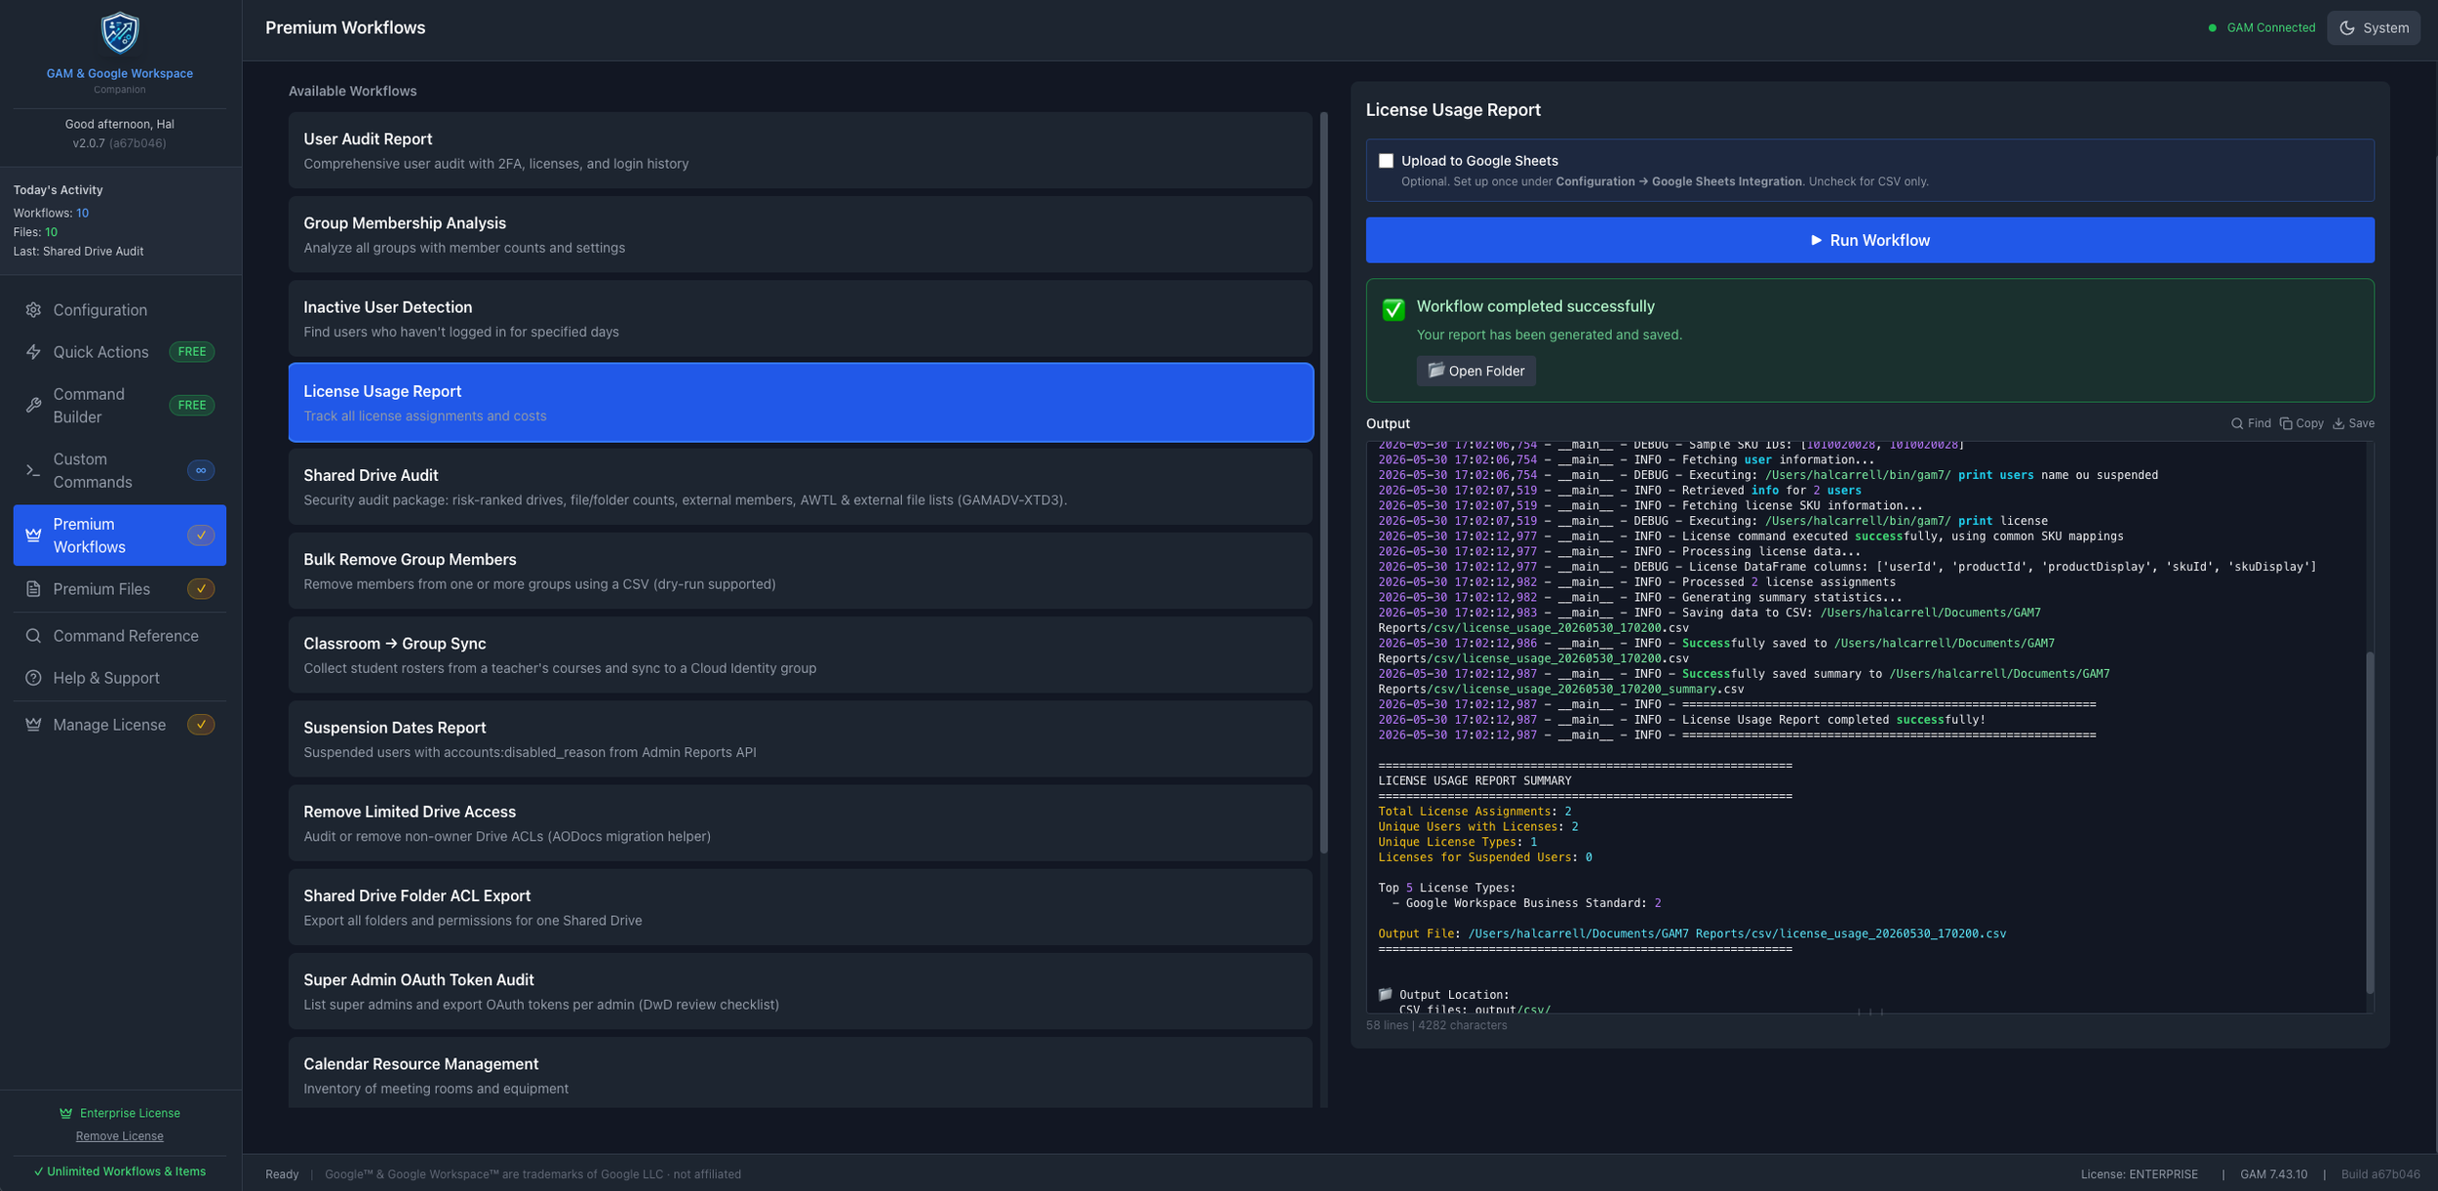Click 'License: ENTERPRISE' in status bar
Screen dimensions: 2438x1191
(x=2139, y=1174)
